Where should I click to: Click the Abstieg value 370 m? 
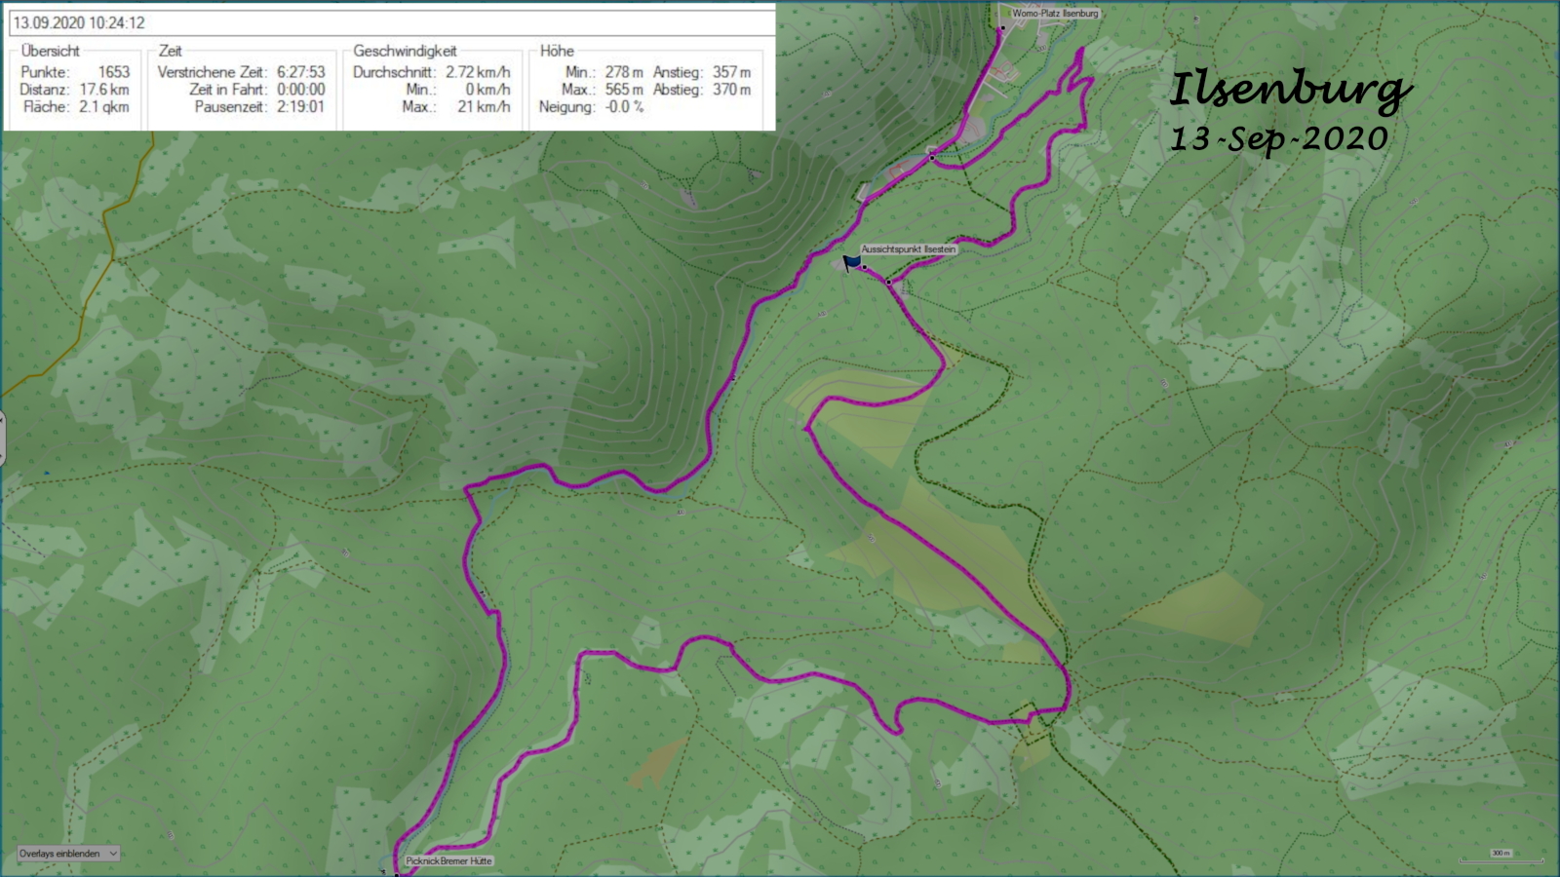731,90
